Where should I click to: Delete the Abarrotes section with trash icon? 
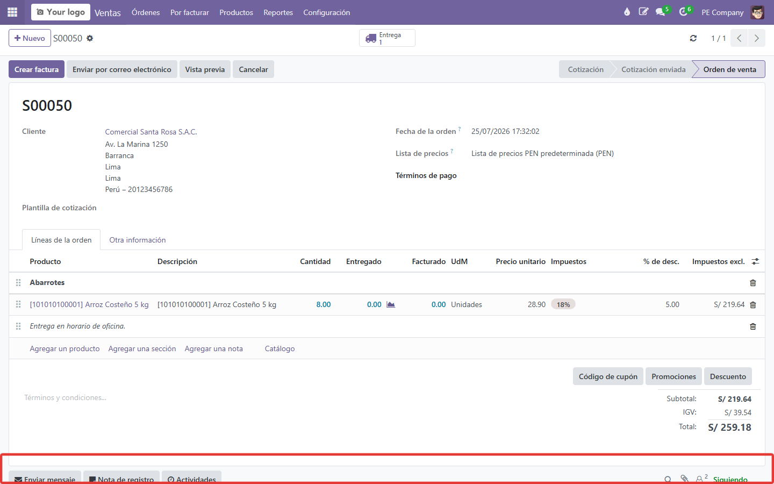point(752,283)
